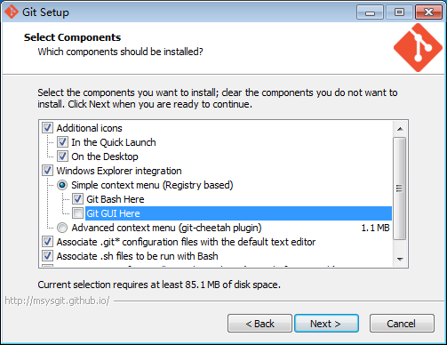
Task: Go back with the < Back button
Action: coord(259,324)
